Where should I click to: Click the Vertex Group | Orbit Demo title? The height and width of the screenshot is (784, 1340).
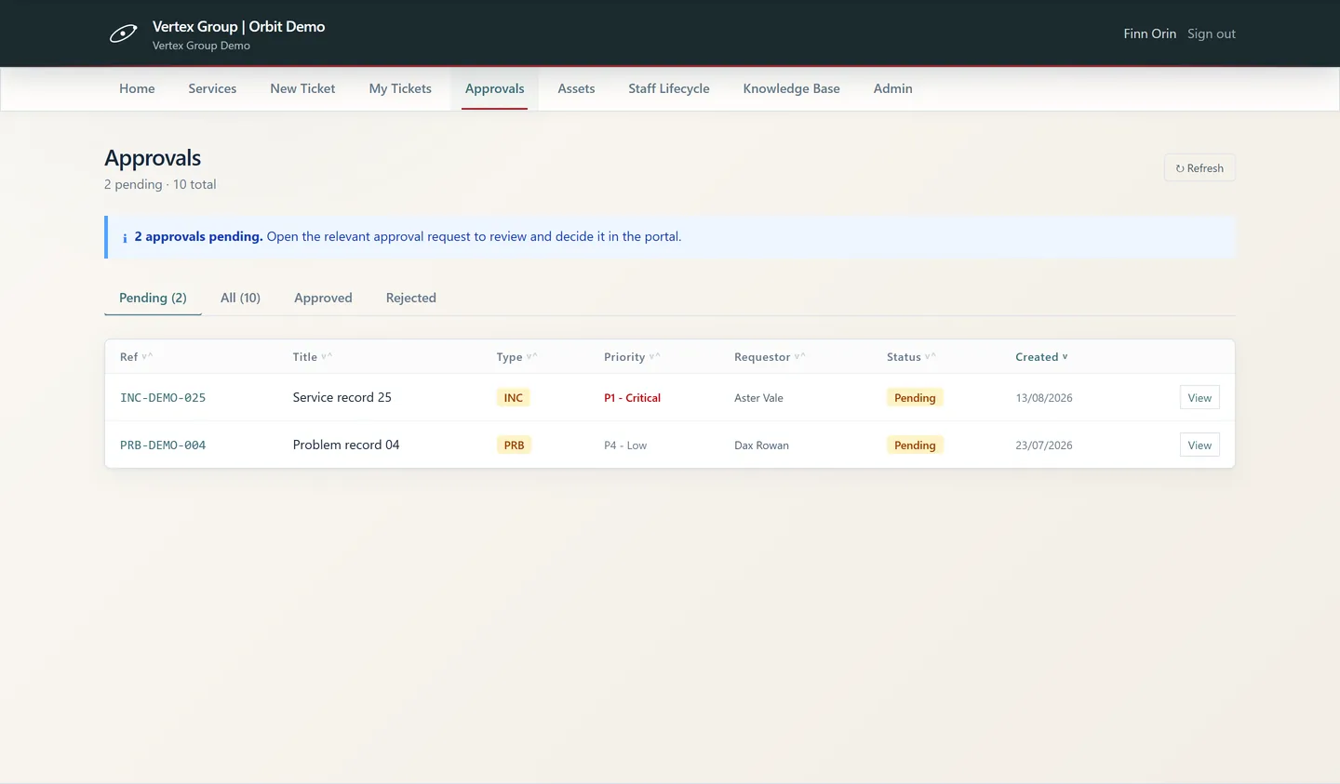(239, 27)
